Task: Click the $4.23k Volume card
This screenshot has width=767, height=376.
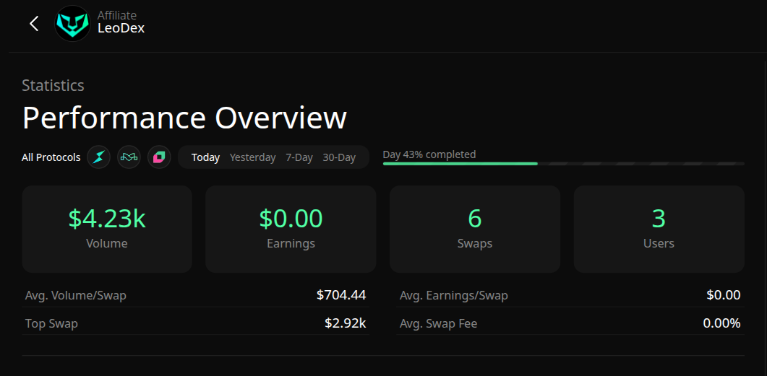Action: [x=107, y=229]
